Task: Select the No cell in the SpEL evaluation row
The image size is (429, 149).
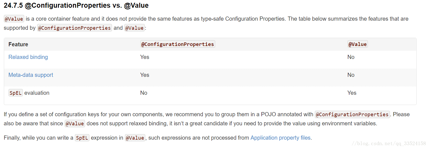Action: click(144, 93)
